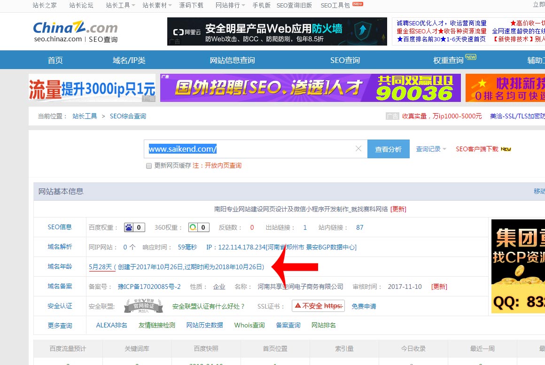Click the 更新 link beside site title

tap(398, 209)
